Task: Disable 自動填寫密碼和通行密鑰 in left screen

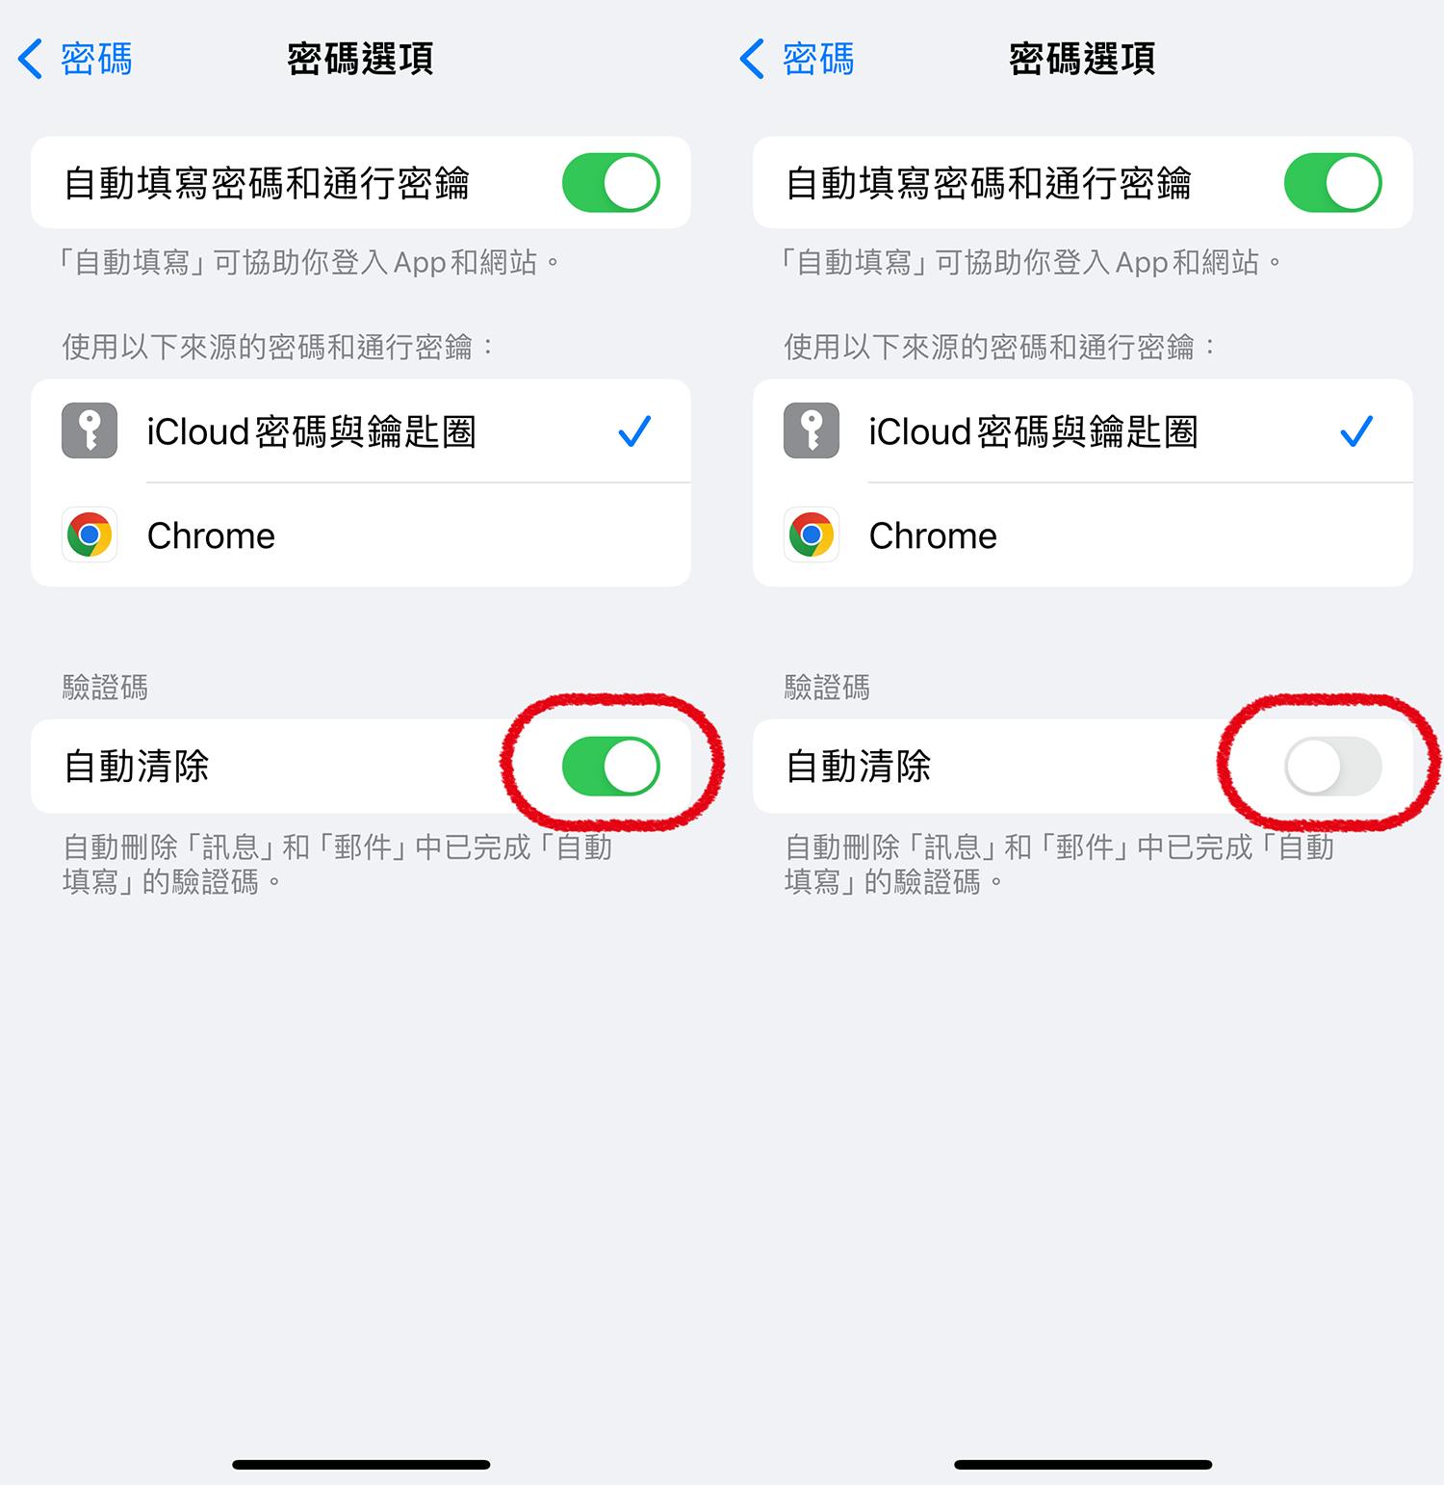Action: pos(611,183)
